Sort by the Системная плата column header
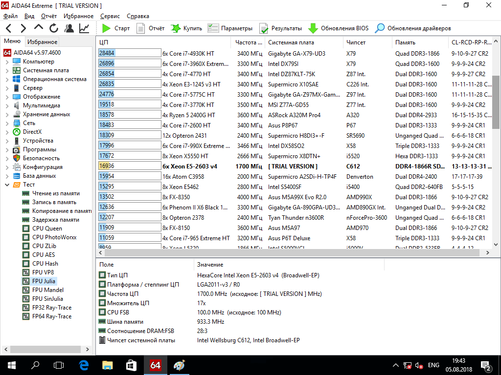Screen dimensions: 501x375 click(304, 42)
